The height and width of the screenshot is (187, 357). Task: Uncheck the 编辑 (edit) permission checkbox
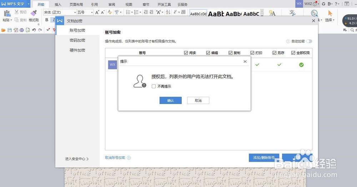click(x=208, y=53)
